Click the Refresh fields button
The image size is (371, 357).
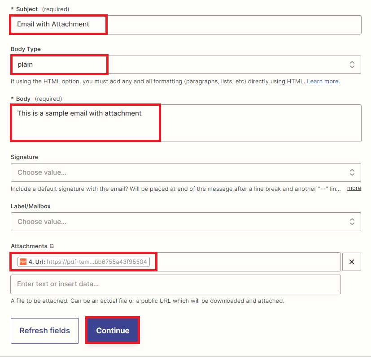[44, 330]
